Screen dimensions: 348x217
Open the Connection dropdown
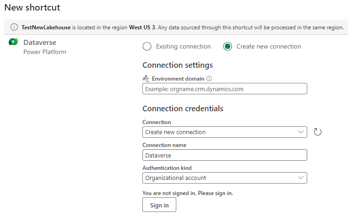pyautogui.click(x=225, y=132)
